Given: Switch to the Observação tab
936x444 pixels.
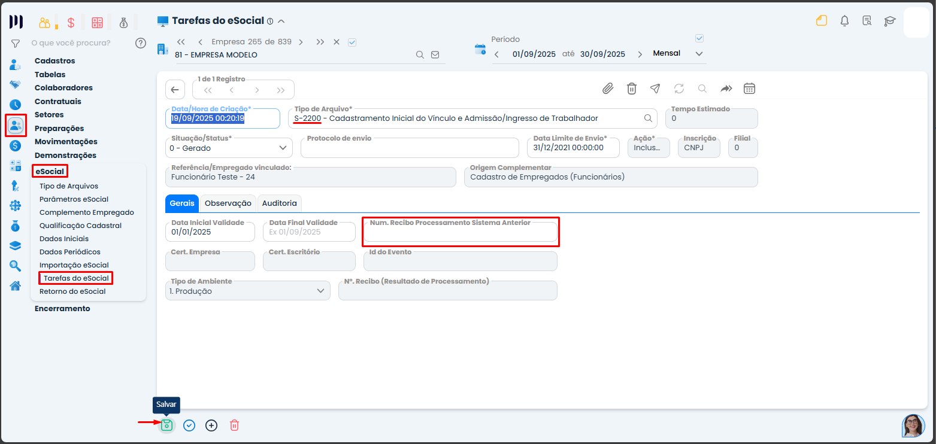Looking at the screenshot, I should pos(228,203).
